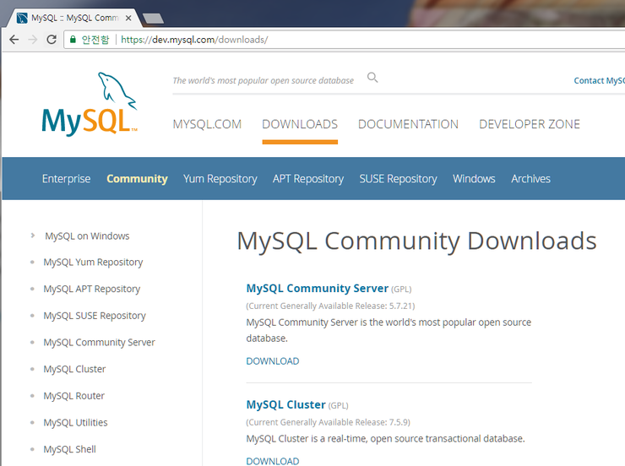
Task: Open DOCUMENTATION nav item
Action: click(408, 124)
